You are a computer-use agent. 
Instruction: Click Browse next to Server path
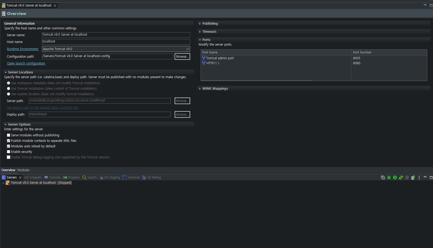tap(182, 101)
